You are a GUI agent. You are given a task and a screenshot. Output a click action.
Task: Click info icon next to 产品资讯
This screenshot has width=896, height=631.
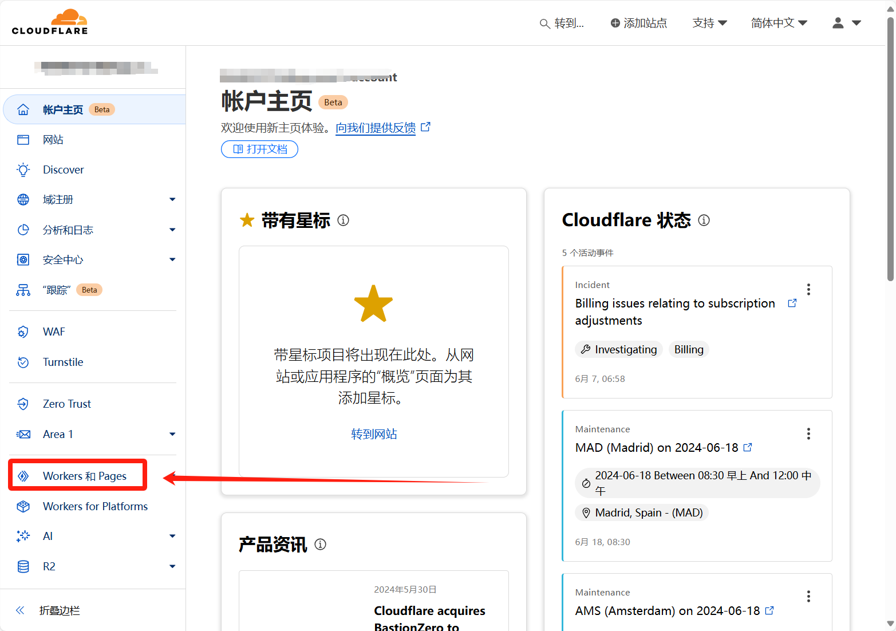tap(320, 545)
